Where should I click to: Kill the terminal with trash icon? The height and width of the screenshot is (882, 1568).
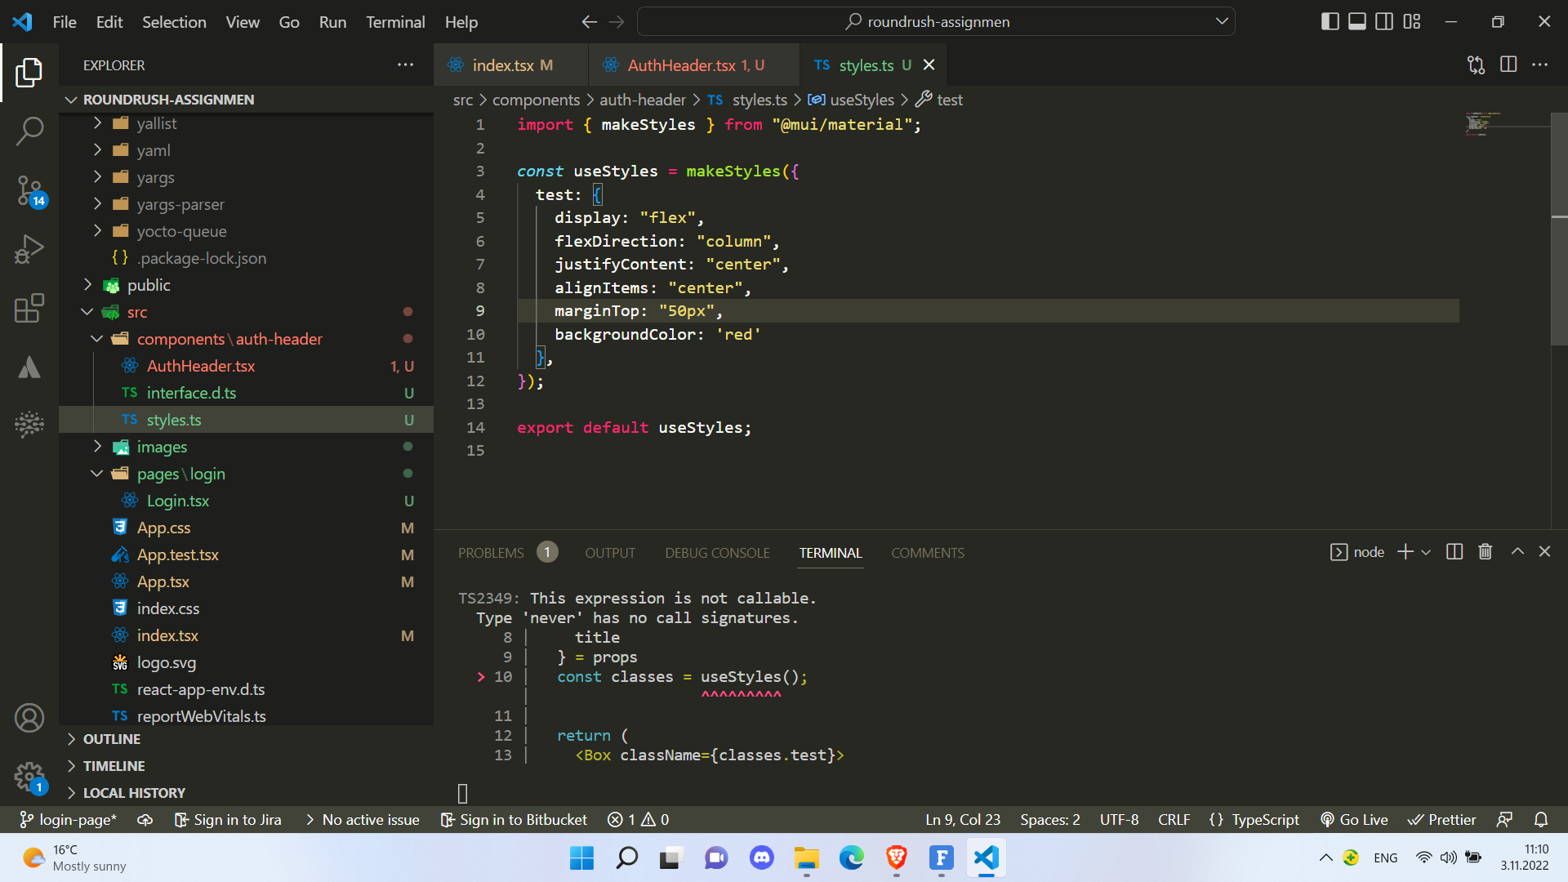(1486, 552)
